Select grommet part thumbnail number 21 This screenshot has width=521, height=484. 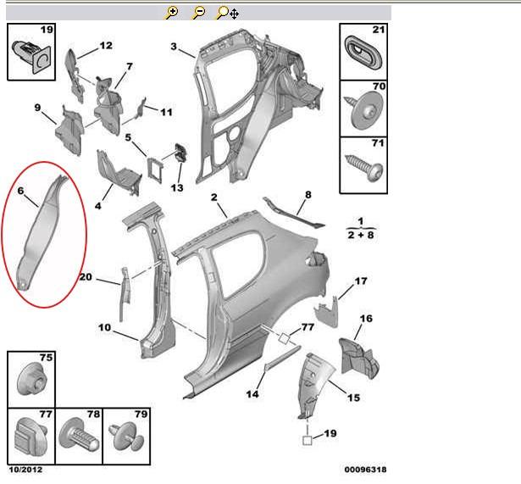point(365,52)
